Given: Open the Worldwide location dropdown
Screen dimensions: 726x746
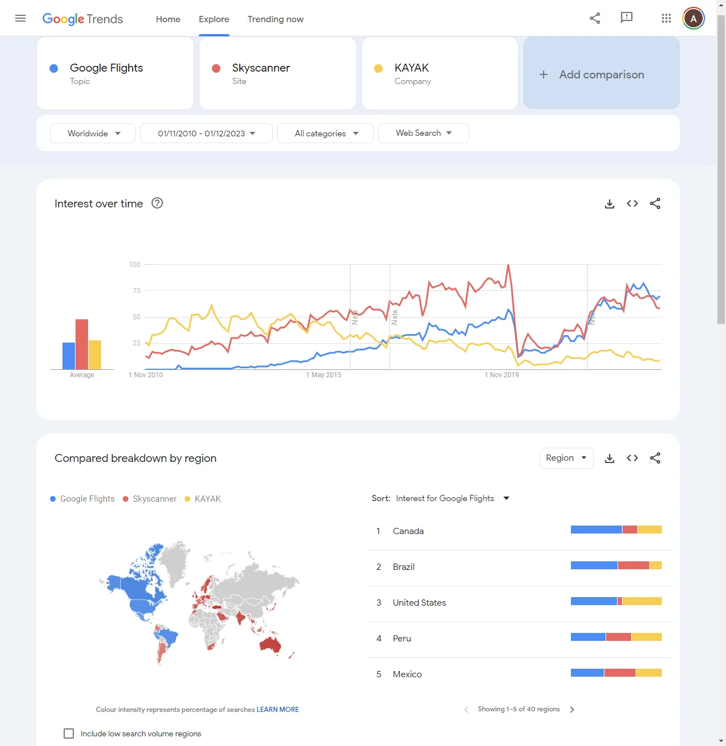Looking at the screenshot, I should coord(93,133).
